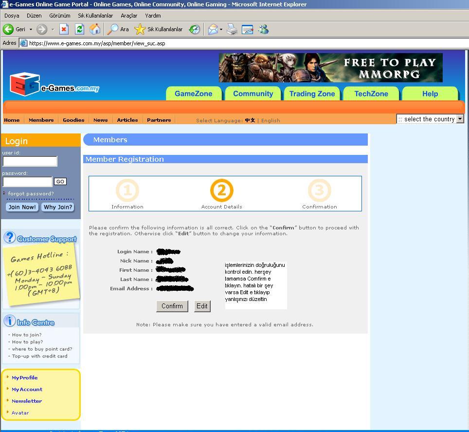469x432 pixels.
Task: Switch language to English
Action: 271,120
